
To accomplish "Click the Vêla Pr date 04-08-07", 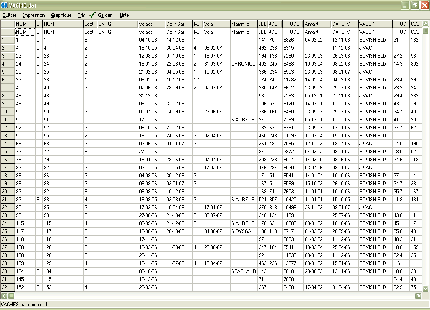I will pos(216,231).
